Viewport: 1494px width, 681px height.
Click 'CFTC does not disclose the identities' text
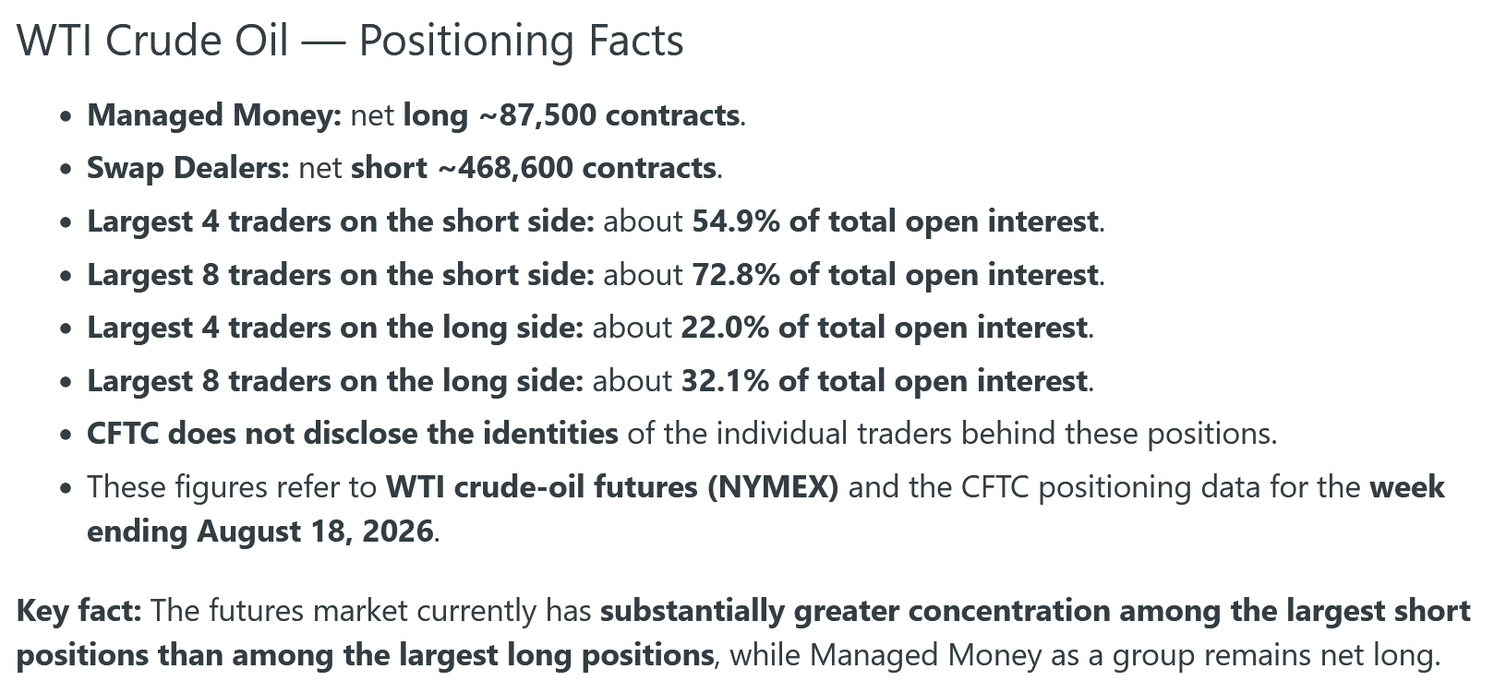point(353,434)
